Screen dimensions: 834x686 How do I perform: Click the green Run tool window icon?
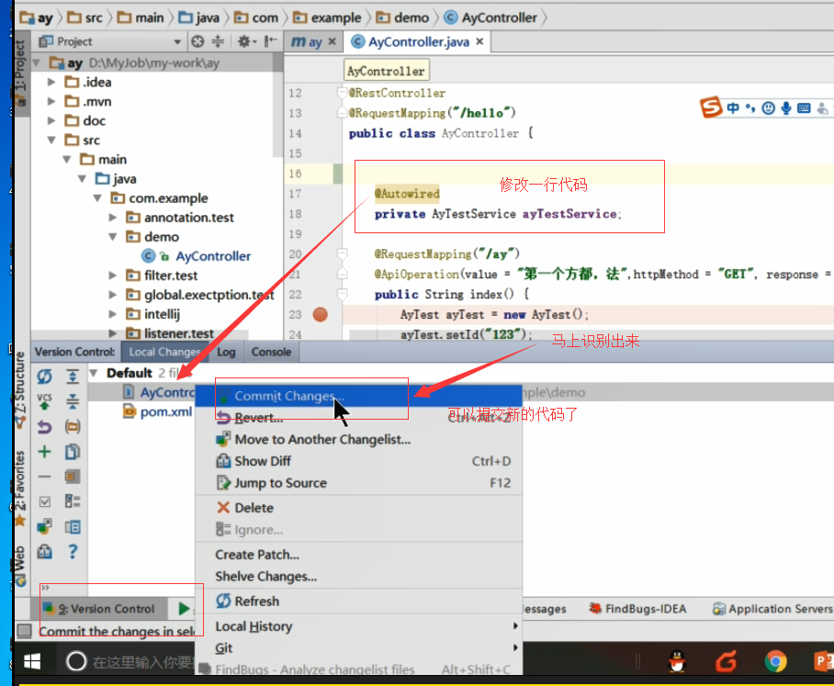[x=184, y=608]
